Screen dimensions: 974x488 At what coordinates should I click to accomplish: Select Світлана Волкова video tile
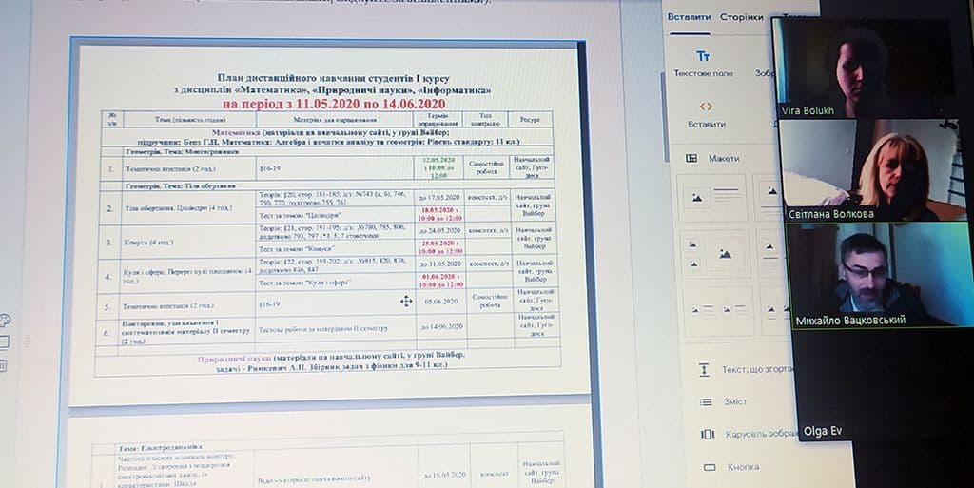872,170
